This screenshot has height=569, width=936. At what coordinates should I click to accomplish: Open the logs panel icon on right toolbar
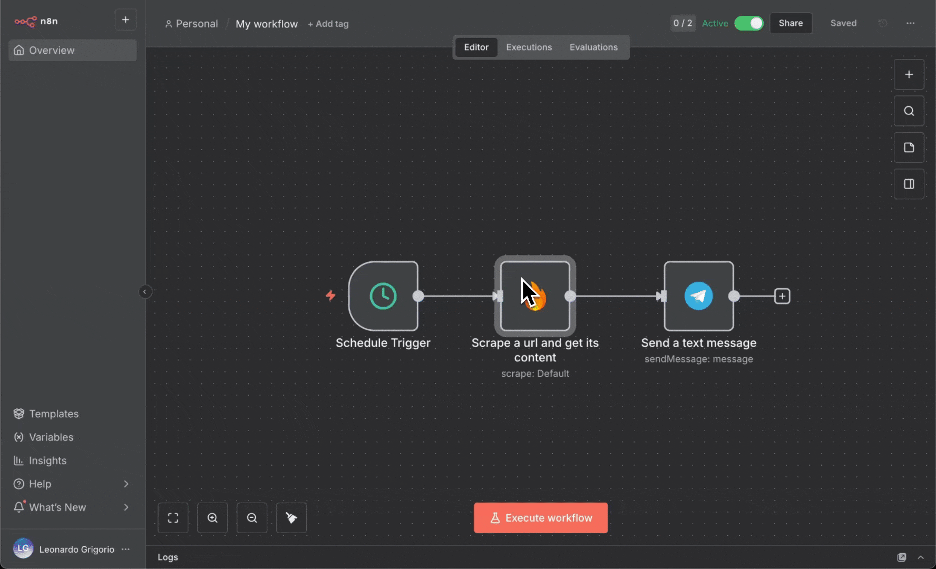click(x=909, y=184)
